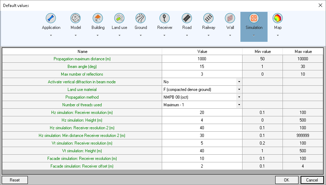This screenshot has width=326, height=185.
Task: Select the 'Propagation method' row name
Action: 82,97
